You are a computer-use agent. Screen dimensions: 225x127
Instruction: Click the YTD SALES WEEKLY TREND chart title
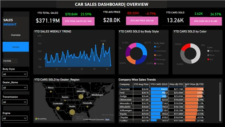[x=53, y=31]
